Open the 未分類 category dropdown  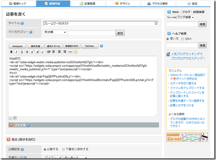click(55, 32)
